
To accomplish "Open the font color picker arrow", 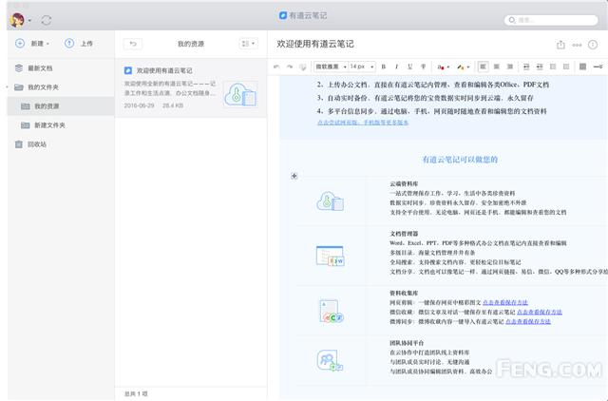I will pyautogui.click(x=448, y=67).
